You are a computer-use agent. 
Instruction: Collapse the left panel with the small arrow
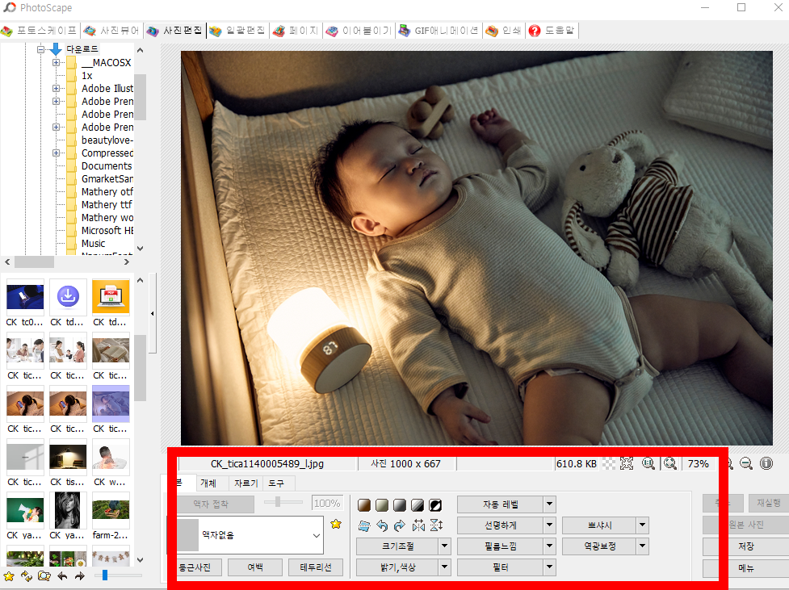[152, 313]
